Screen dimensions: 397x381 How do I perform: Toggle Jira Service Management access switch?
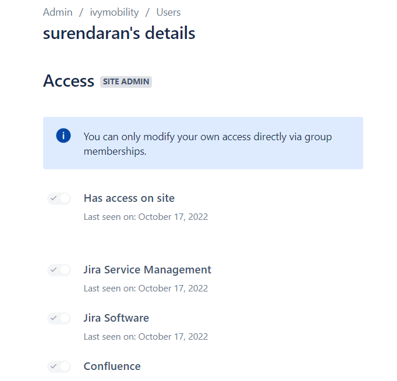pos(59,270)
